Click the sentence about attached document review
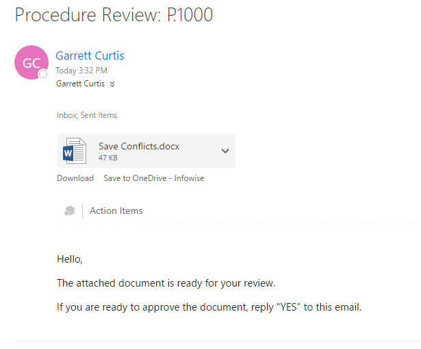The width and height of the screenshot is (421, 349). (x=166, y=283)
